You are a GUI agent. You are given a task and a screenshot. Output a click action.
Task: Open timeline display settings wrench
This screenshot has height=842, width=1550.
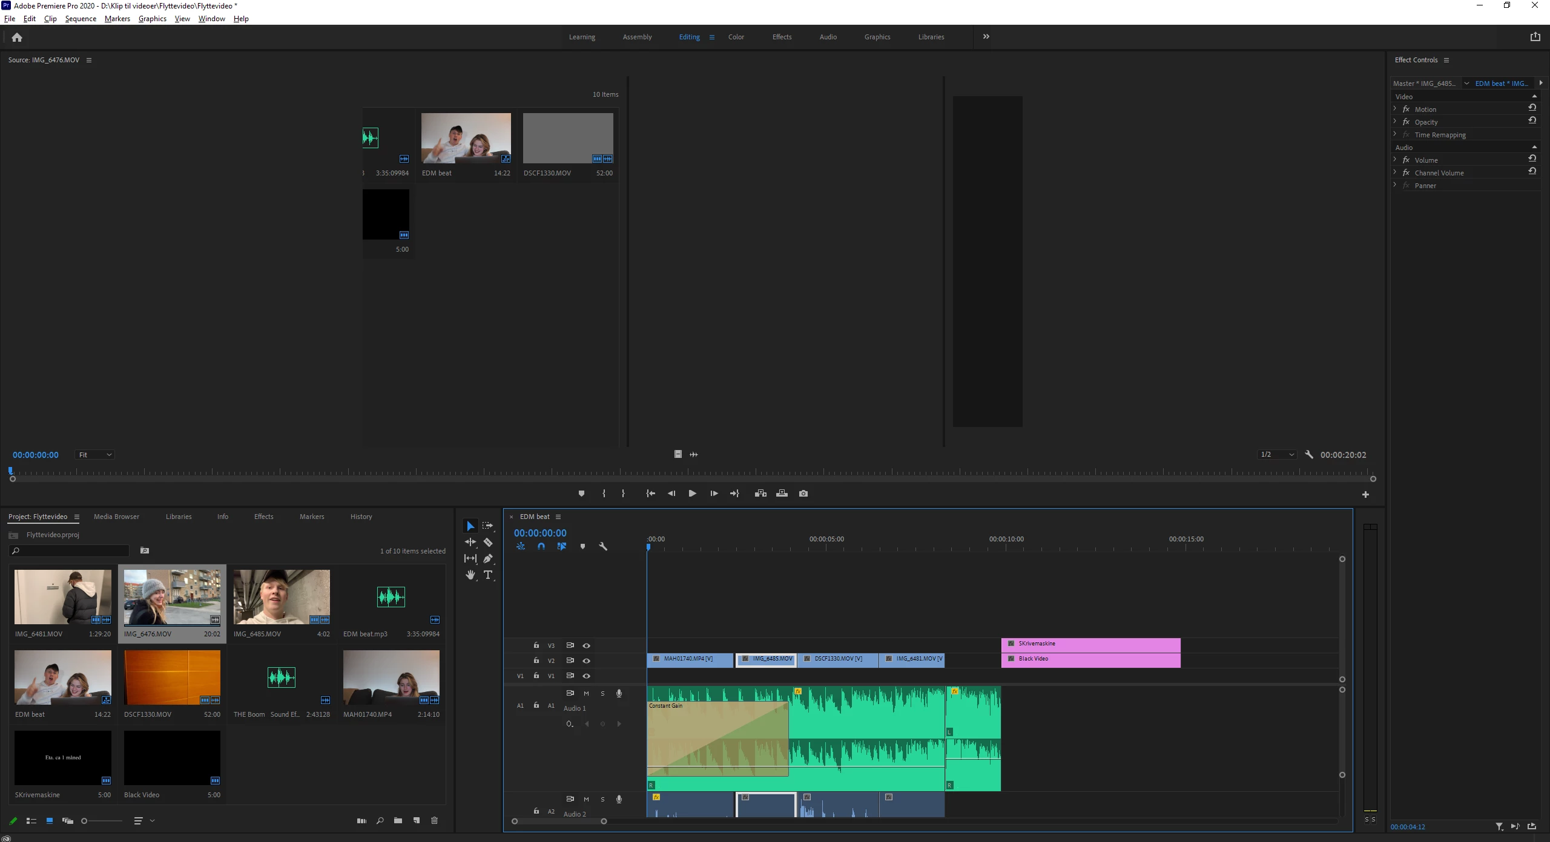tap(602, 546)
